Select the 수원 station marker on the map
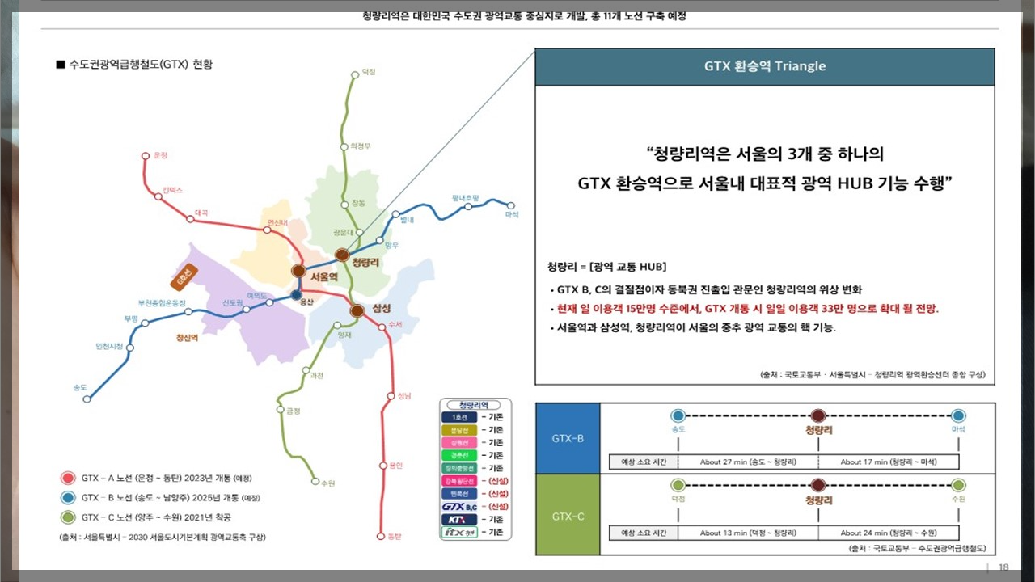This screenshot has width=1035, height=582. click(x=315, y=482)
